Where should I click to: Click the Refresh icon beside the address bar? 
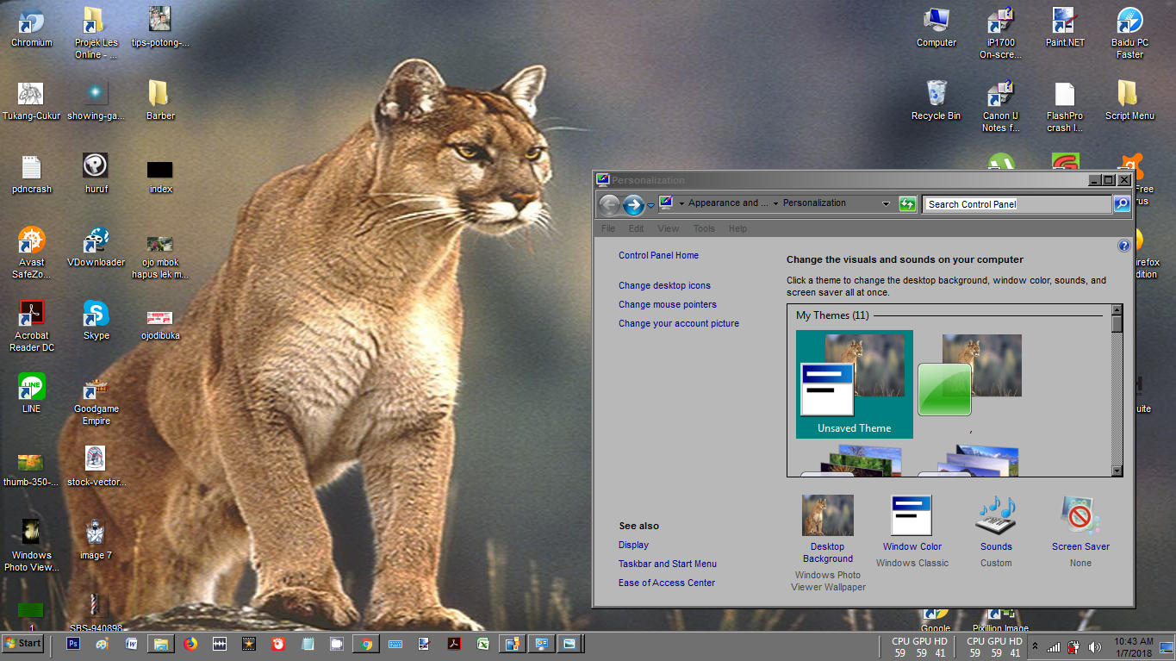click(907, 204)
